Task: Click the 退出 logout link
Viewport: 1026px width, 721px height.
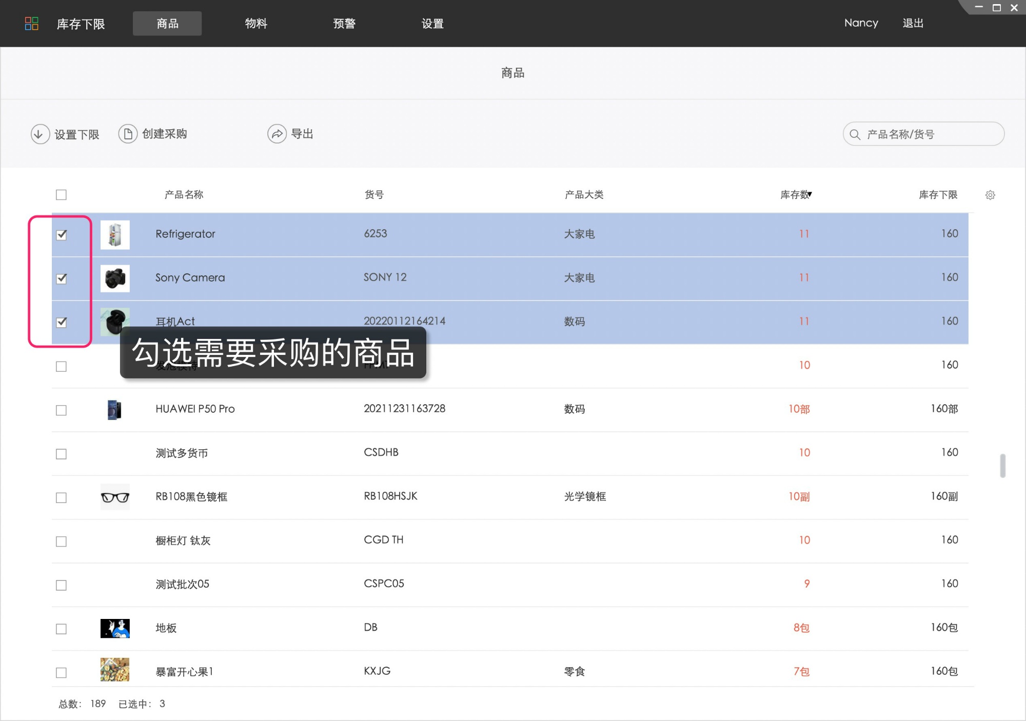Action: (x=913, y=23)
